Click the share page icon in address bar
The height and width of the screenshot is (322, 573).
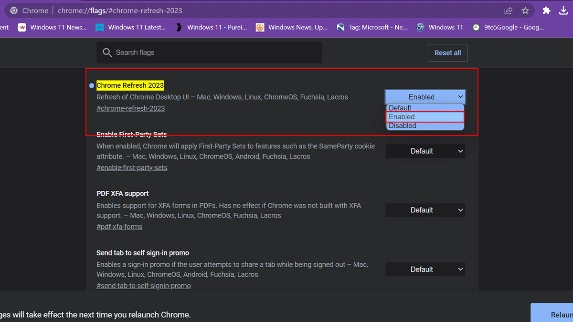[509, 10]
